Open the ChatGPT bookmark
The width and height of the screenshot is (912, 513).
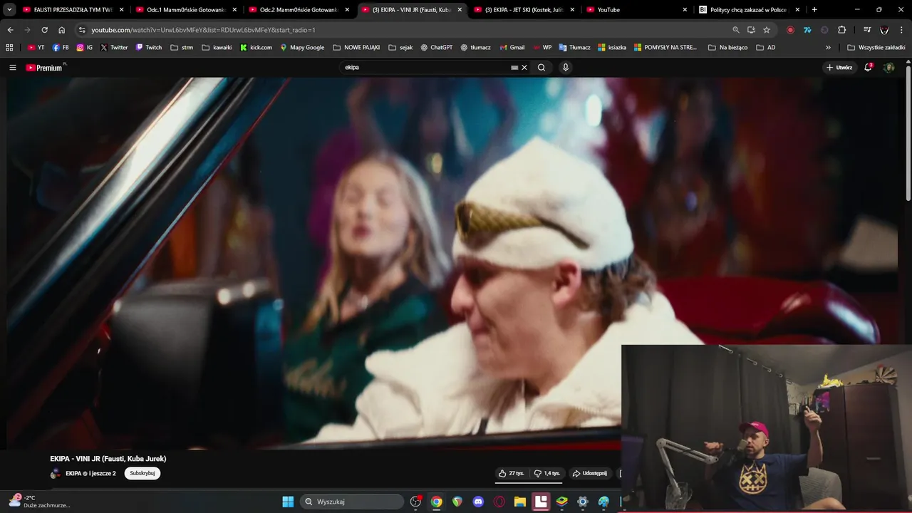pyautogui.click(x=436, y=48)
